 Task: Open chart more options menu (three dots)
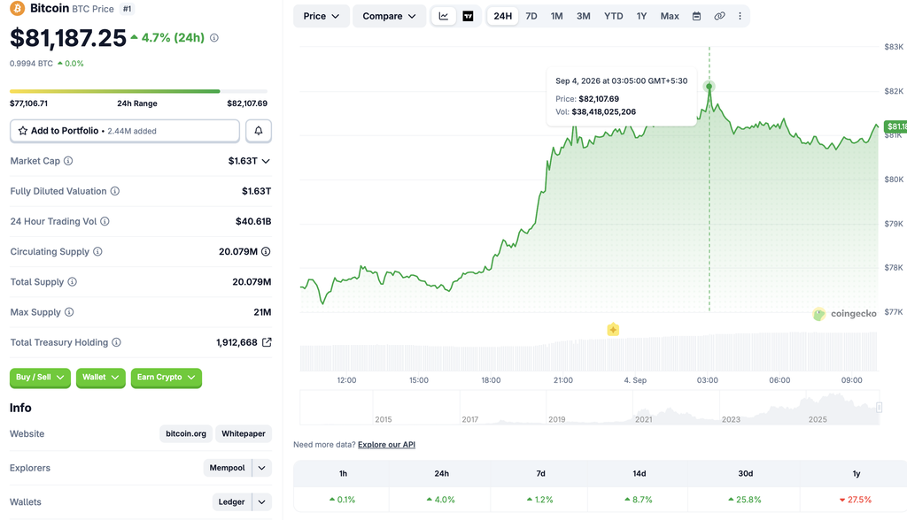click(x=740, y=16)
